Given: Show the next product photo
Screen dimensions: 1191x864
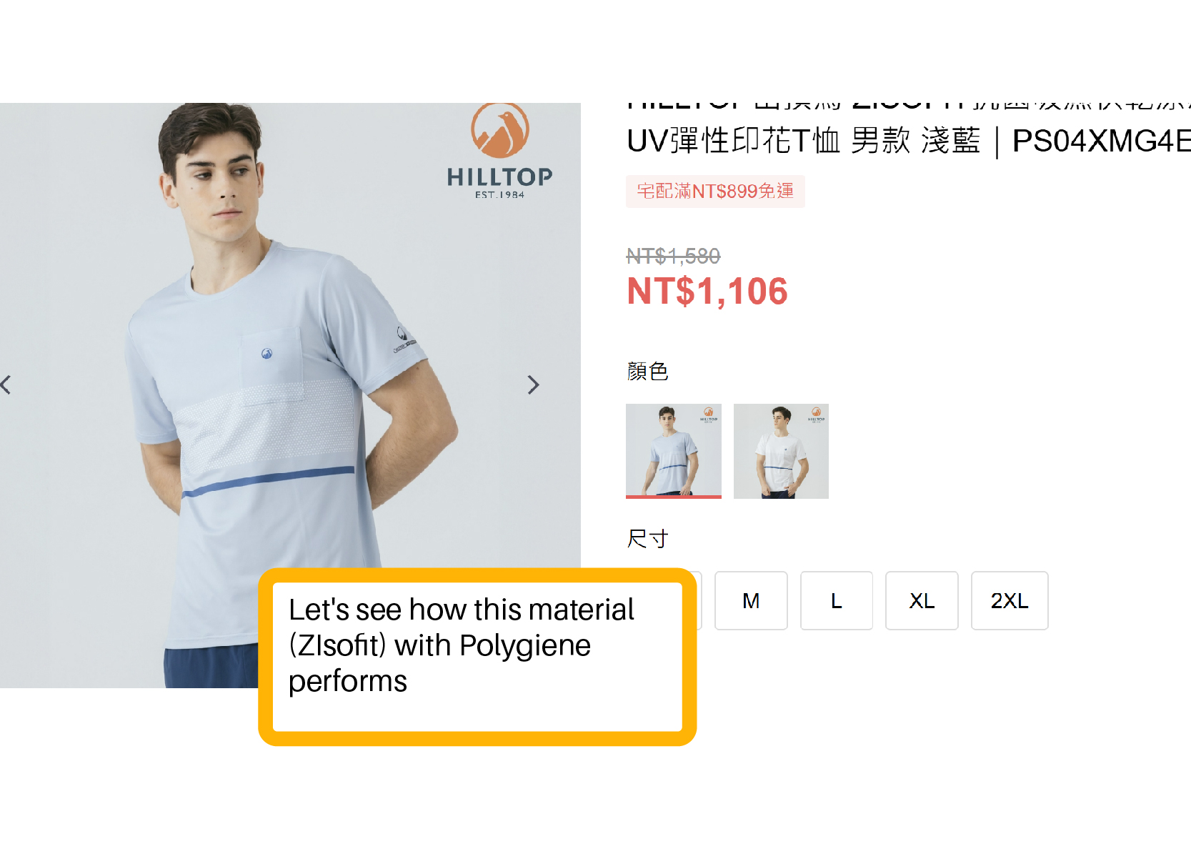Looking at the screenshot, I should (x=533, y=385).
